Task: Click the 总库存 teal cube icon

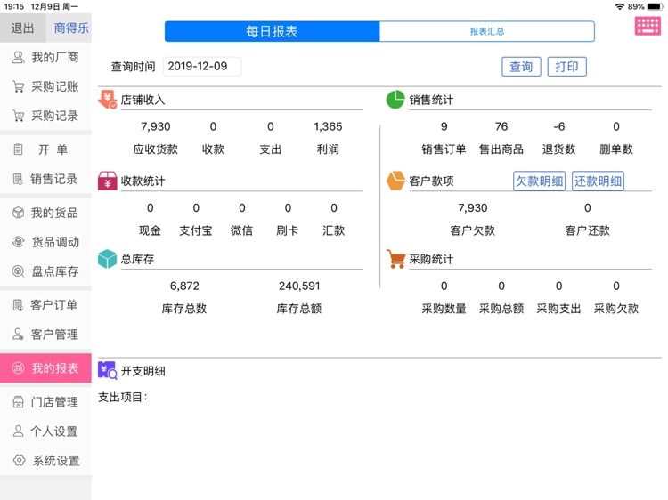Action: tap(107, 259)
